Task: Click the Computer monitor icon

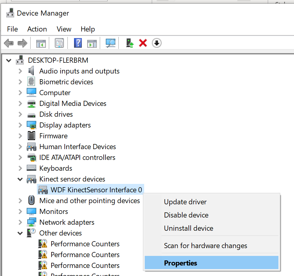Action: 31,92
